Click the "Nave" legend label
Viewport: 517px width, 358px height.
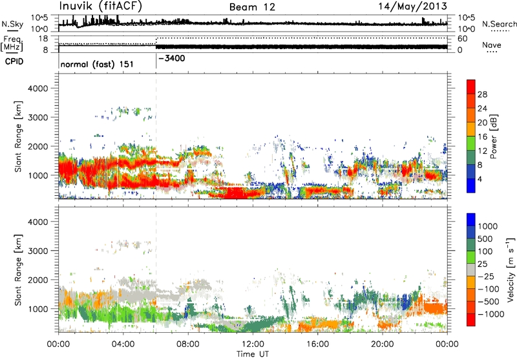[x=492, y=45]
